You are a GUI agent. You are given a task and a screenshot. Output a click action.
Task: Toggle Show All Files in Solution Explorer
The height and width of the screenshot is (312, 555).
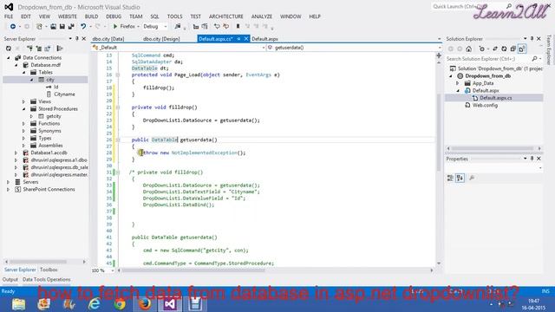pyautogui.click(x=522, y=49)
